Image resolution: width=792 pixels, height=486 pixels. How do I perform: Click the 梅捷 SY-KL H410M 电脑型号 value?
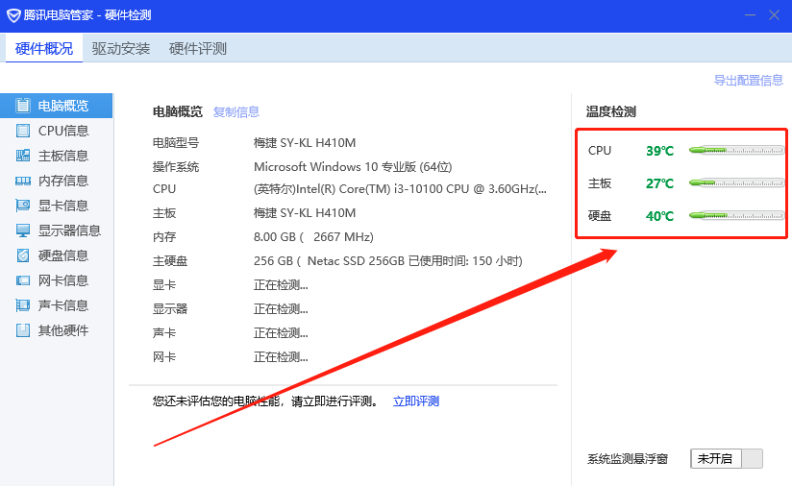[x=305, y=143]
